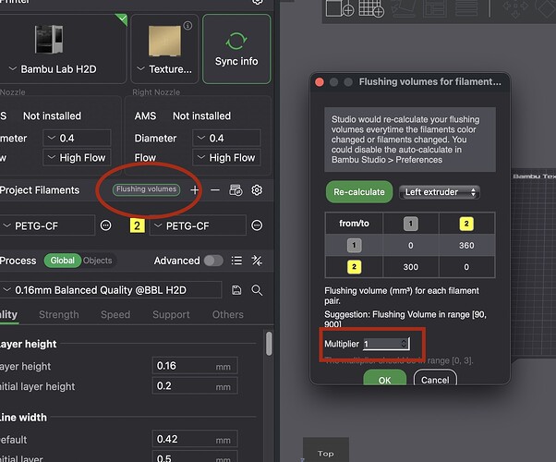556x462 pixels.
Task: Switch to the Strength tab
Action: 59,315
